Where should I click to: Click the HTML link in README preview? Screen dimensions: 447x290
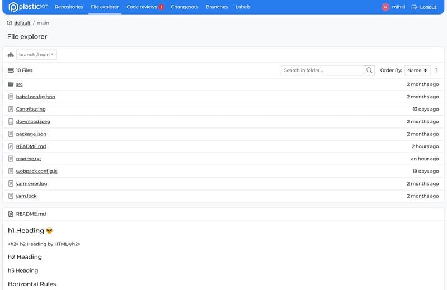point(61,244)
